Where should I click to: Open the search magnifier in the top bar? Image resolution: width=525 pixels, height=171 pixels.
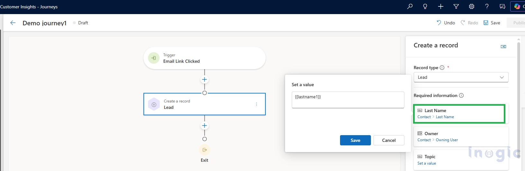410,6
